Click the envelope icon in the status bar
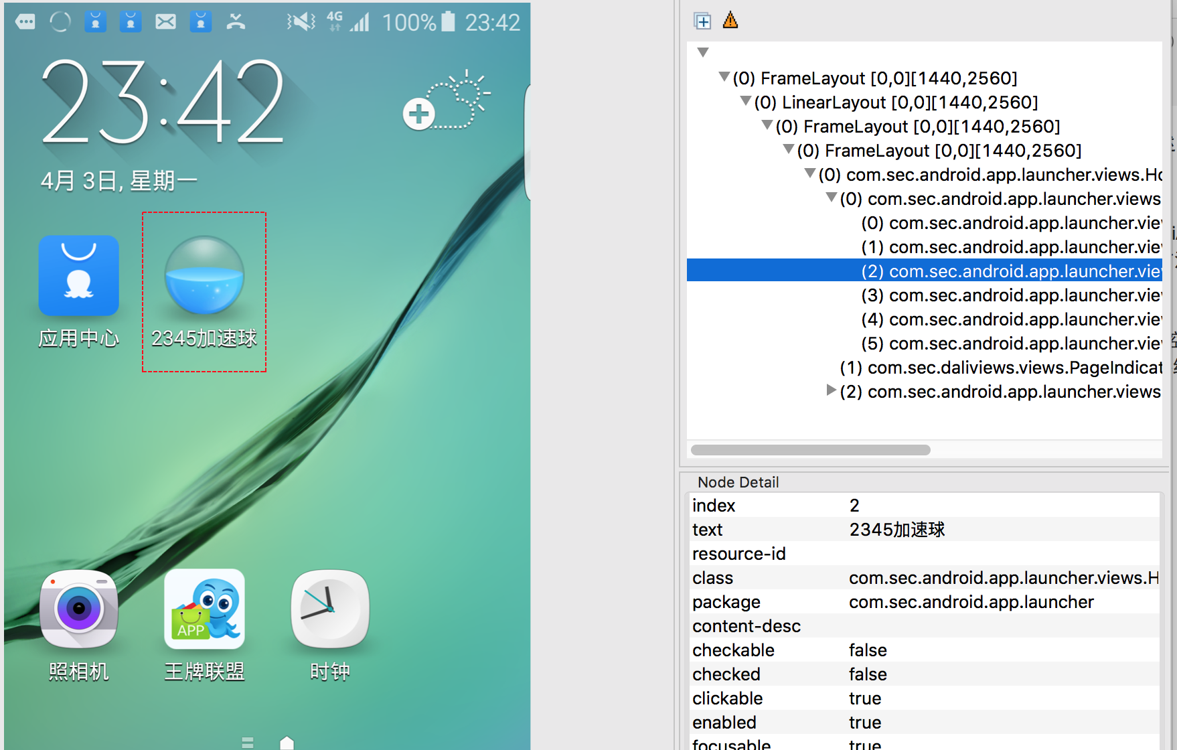The image size is (1177, 750). pyautogui.click(x=166, y=21)
